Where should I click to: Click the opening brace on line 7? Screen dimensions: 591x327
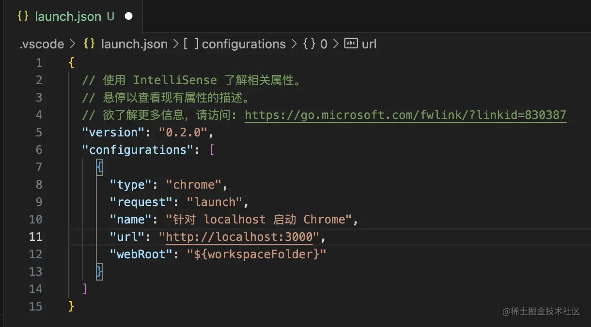(99, 167)
